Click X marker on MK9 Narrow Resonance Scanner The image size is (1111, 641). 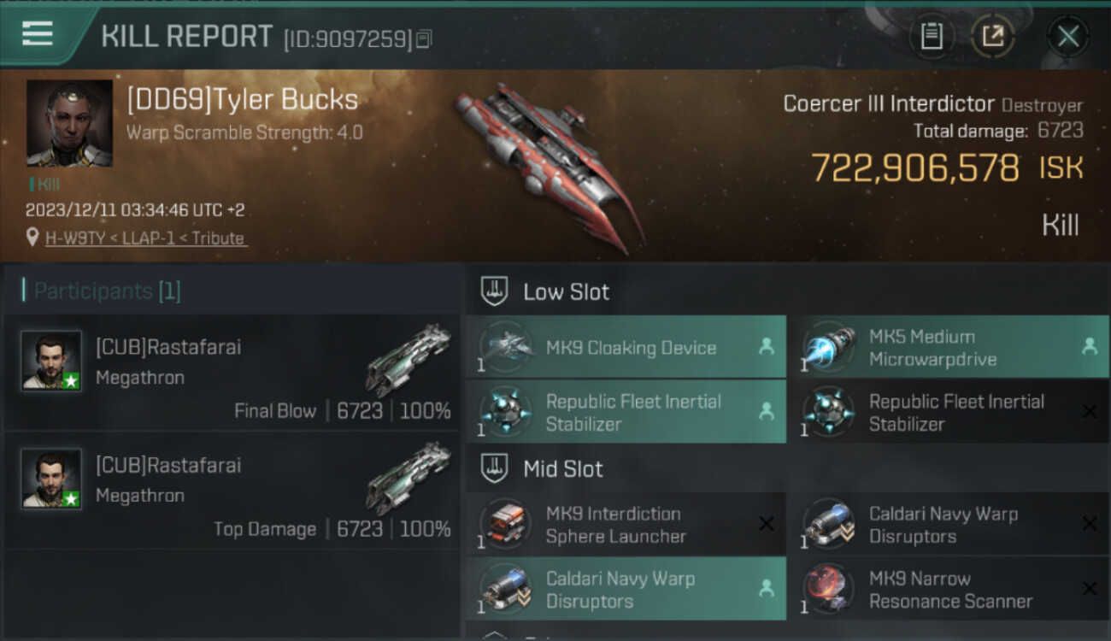[1089, 589]
